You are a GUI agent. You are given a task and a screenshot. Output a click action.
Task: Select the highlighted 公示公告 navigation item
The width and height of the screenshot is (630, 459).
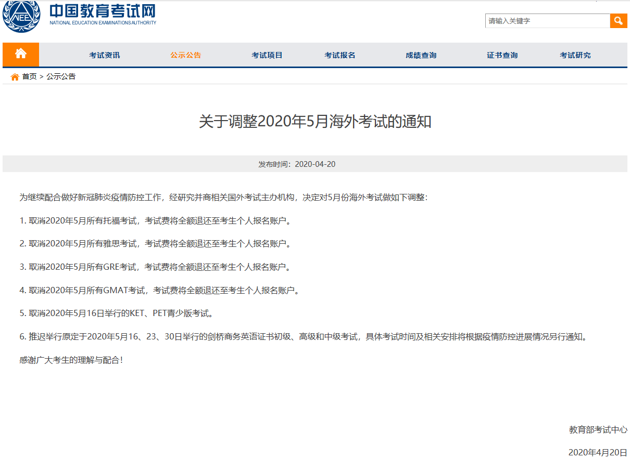click(185, 55)
